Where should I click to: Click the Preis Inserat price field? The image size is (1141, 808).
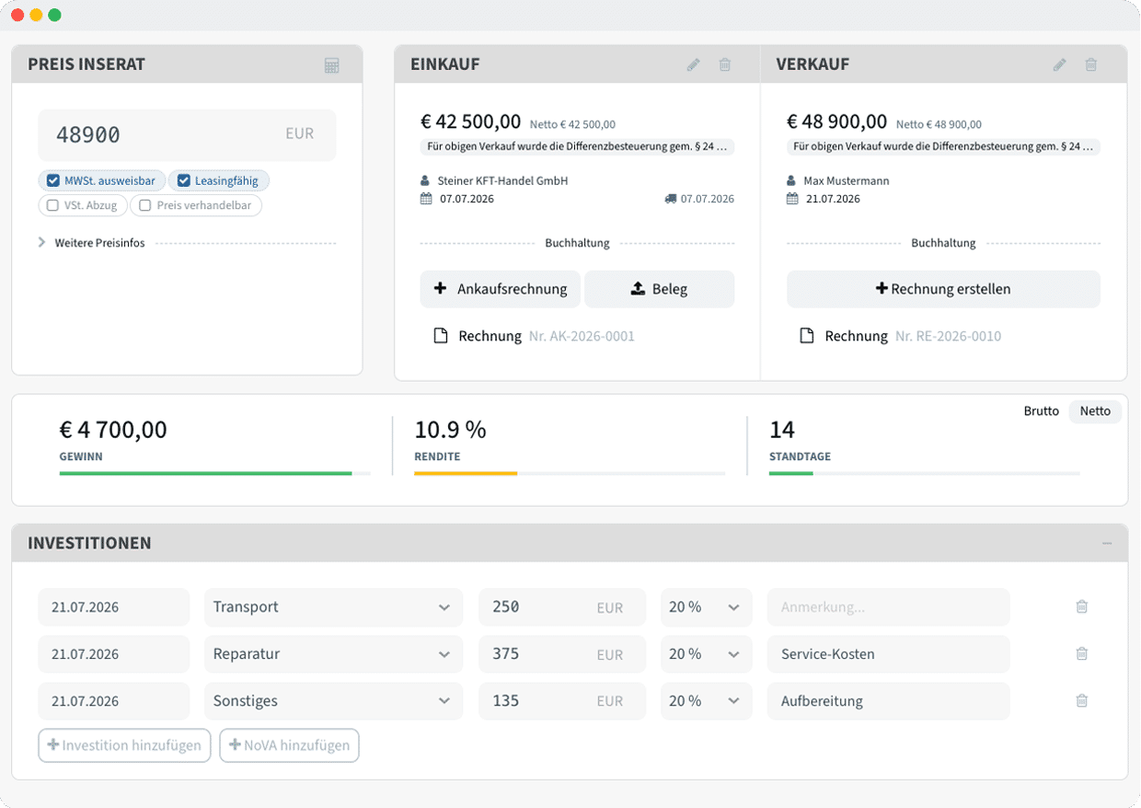[x=187, y=135]
